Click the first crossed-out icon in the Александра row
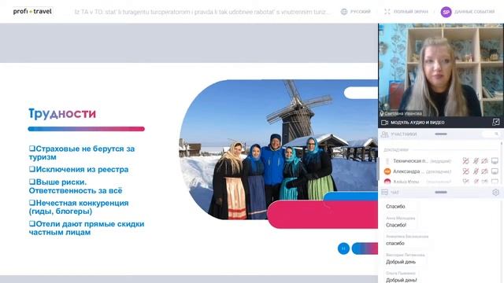504x283 pixels. click(465, 171)
